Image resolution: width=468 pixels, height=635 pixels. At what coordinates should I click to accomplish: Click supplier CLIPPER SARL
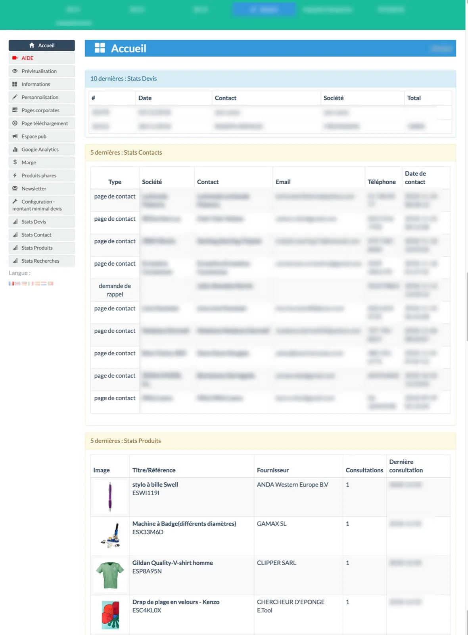pyautogui.click(x=276, y=563)
